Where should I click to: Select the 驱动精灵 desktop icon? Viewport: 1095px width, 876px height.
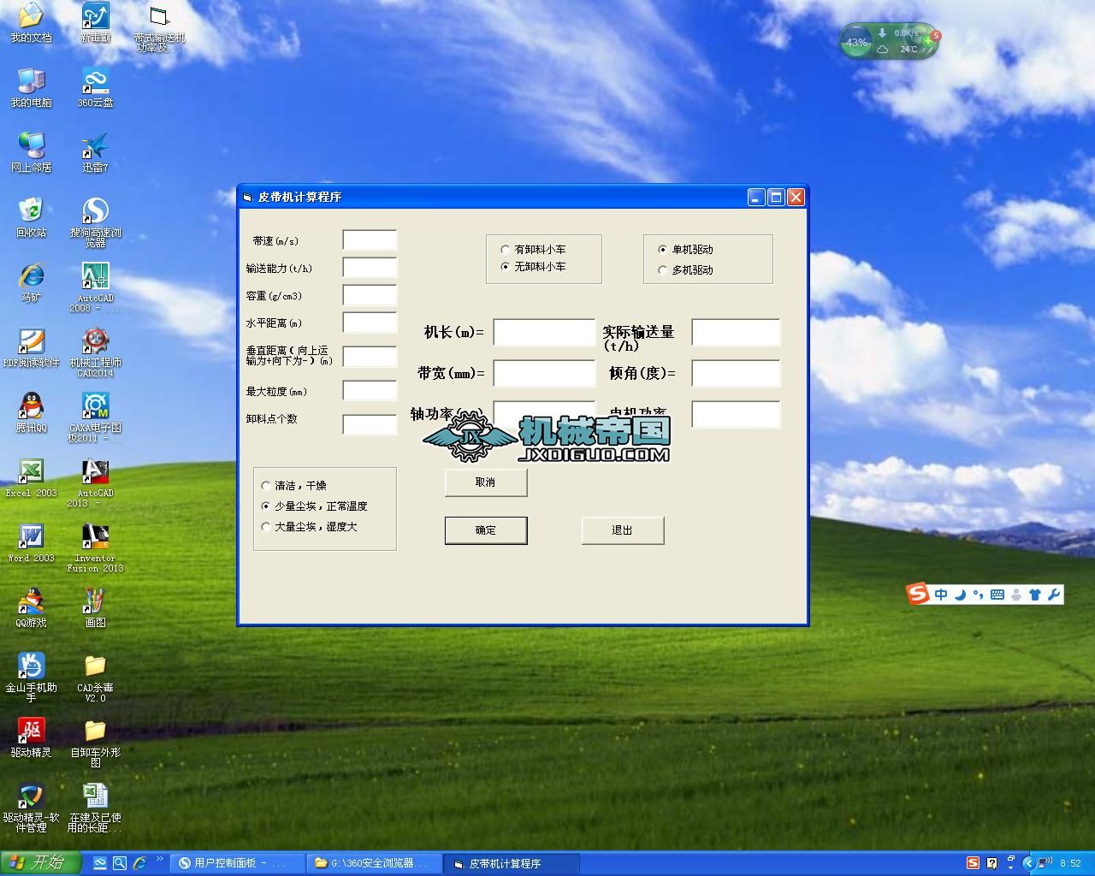pos(31,738)
